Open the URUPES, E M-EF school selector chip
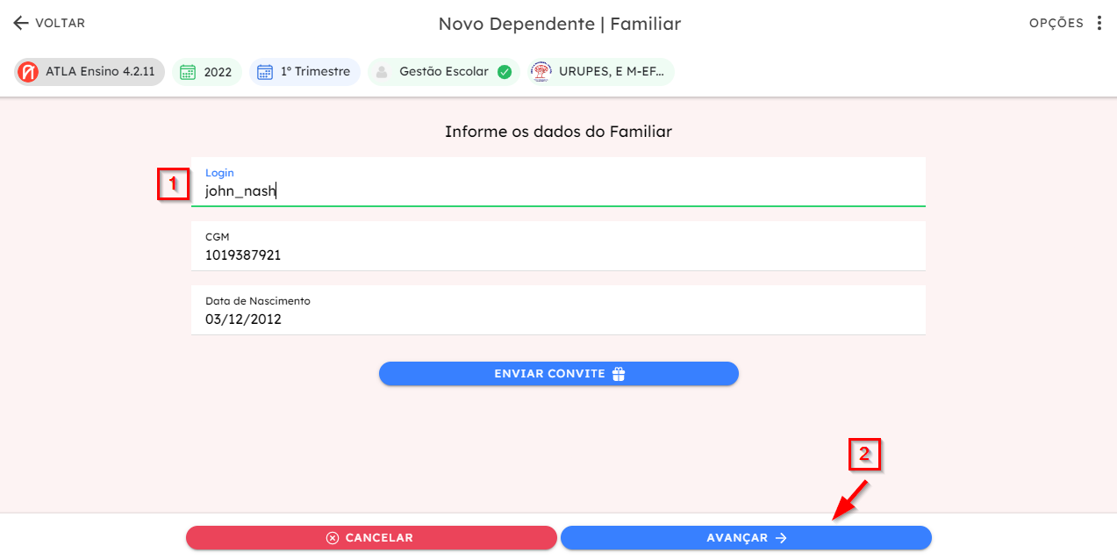This screenshot has height=560, width=1117. (601, 72)
